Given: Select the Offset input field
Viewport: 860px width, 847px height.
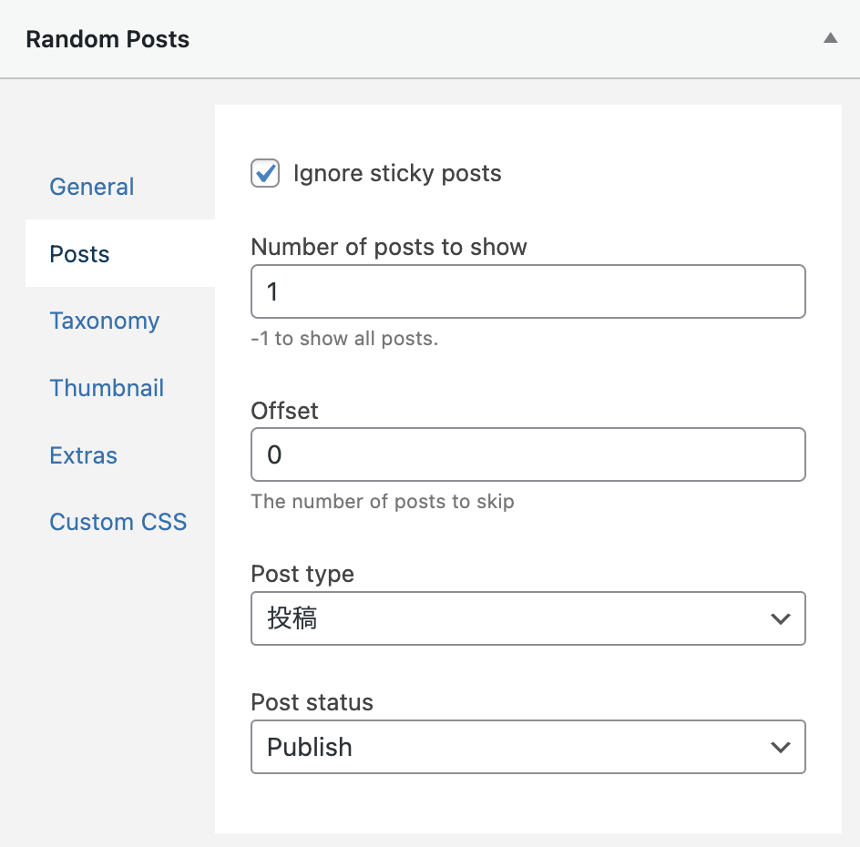Looking at the screenshot, I should (528, 454).
